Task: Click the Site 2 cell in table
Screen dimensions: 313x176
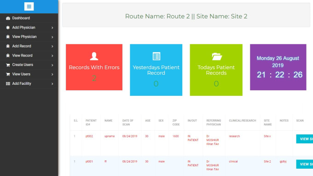Action: coord(267,161)
